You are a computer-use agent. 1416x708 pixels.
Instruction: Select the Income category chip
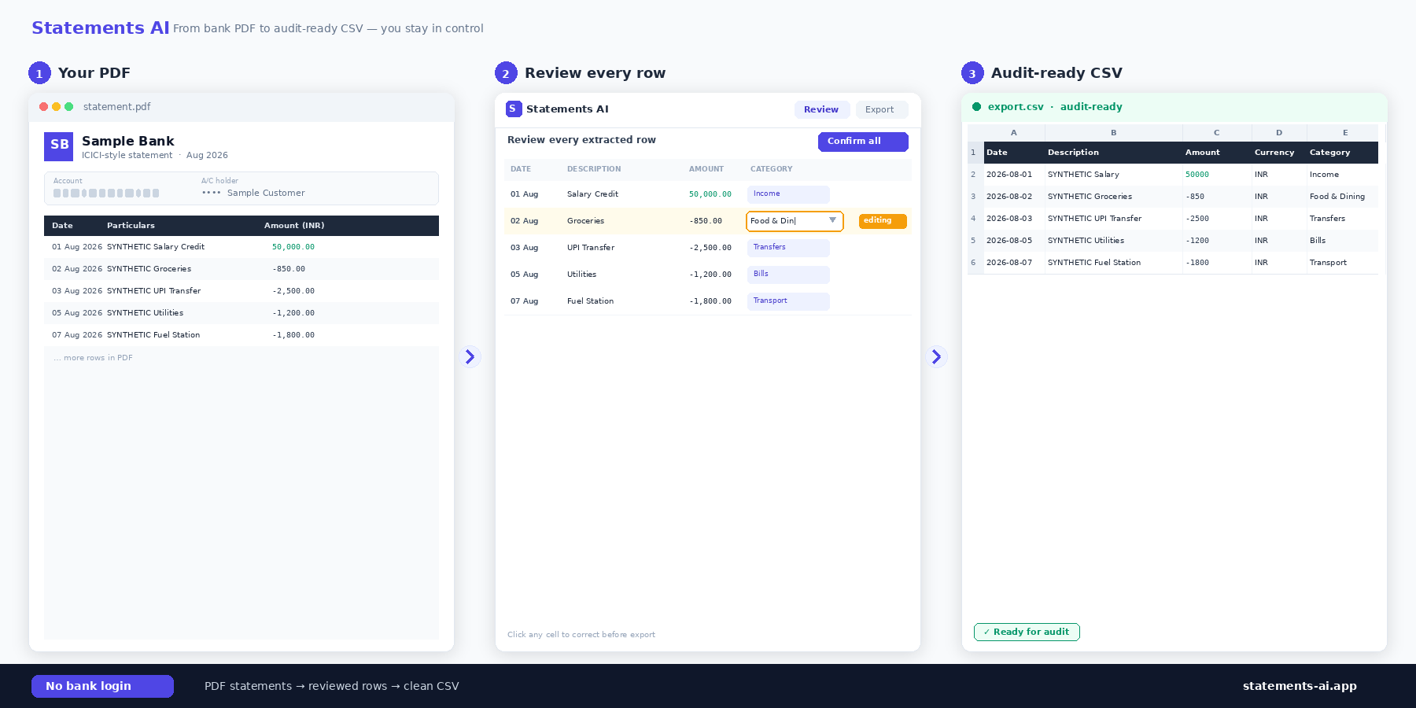[x=788, y=194]
